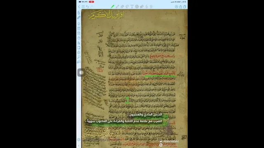Open the pages overview icon at top right
The width and height of the screenshot is (264, 148).
(x=185, y=7)
